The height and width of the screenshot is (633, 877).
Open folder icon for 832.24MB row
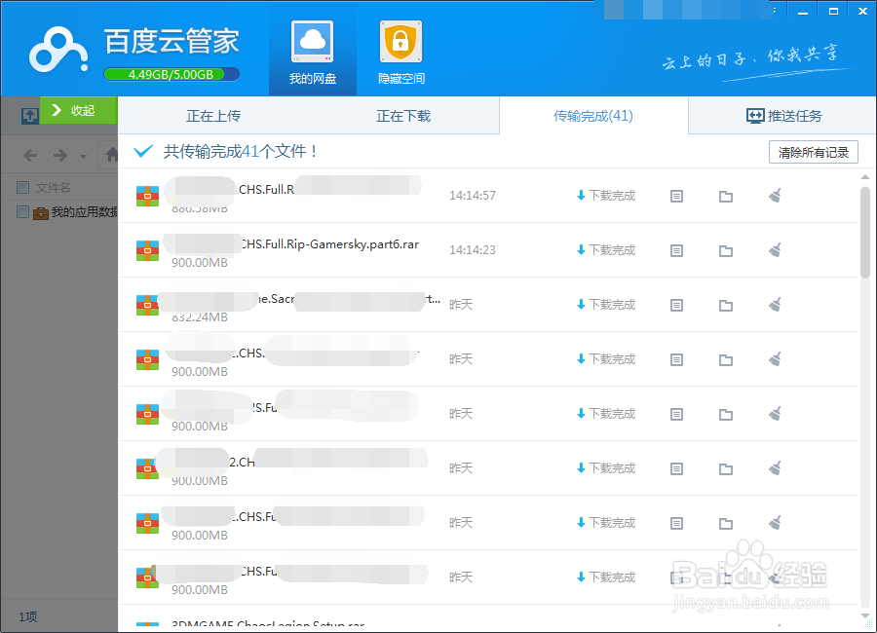[x=726, y=305]
